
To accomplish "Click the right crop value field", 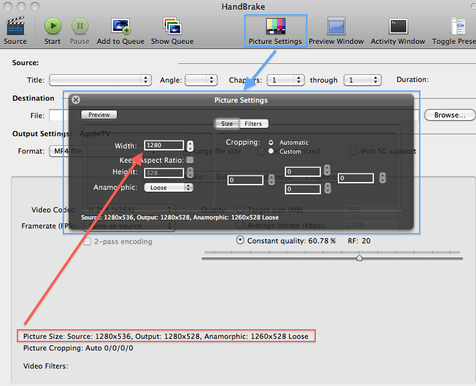I will (356, 178).
